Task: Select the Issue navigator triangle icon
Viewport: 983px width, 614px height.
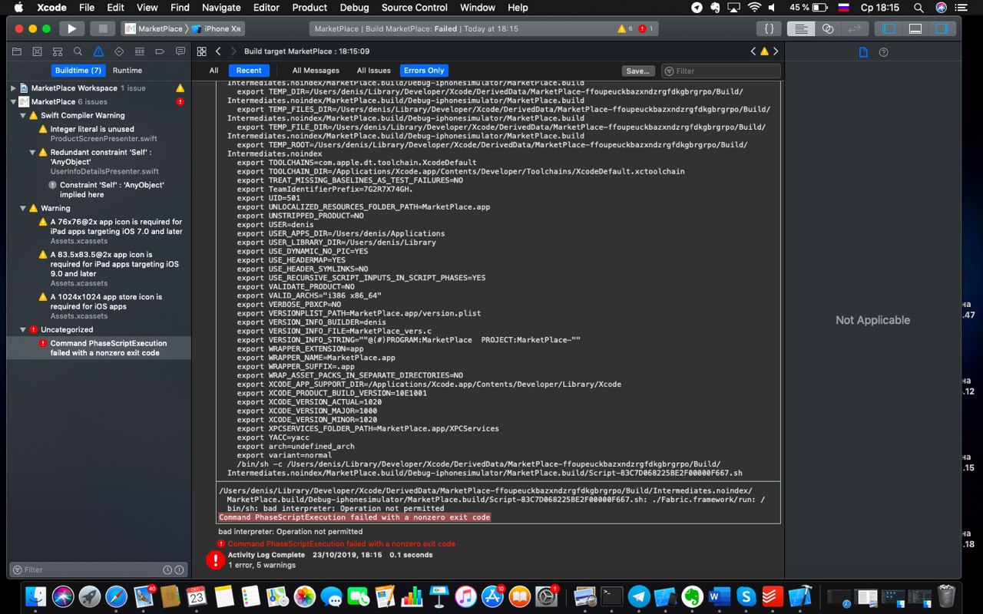Action: coord(98,51)
